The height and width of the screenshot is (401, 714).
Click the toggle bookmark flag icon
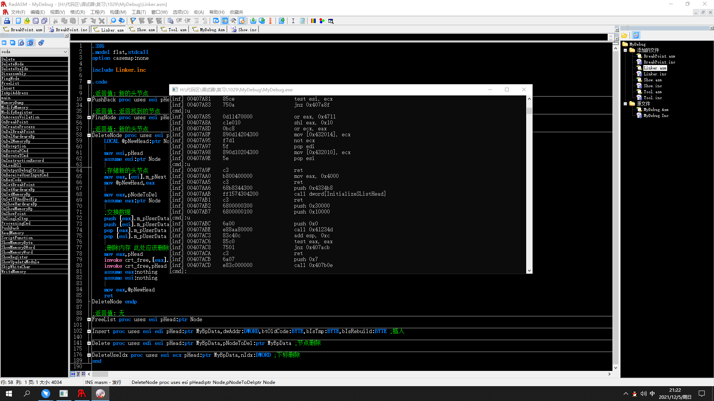(133, 21)
